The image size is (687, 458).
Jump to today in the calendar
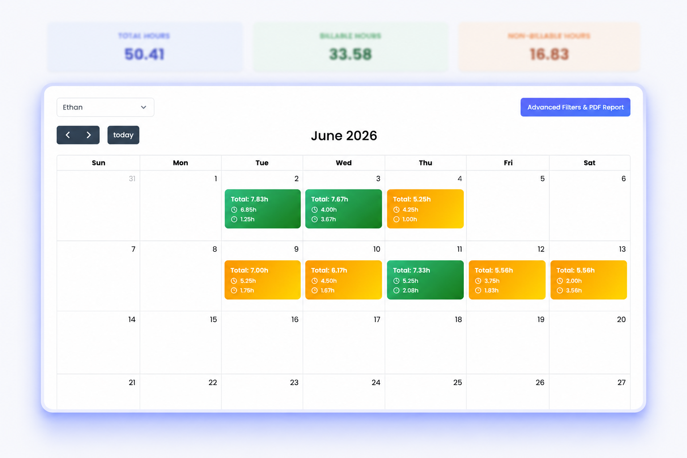[x=123, y=135]
